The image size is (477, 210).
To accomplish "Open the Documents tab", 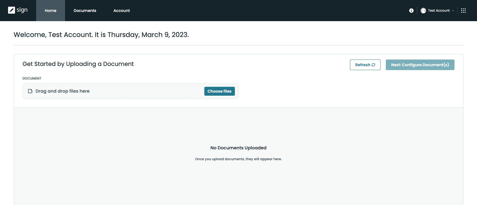I will [85, 11].
